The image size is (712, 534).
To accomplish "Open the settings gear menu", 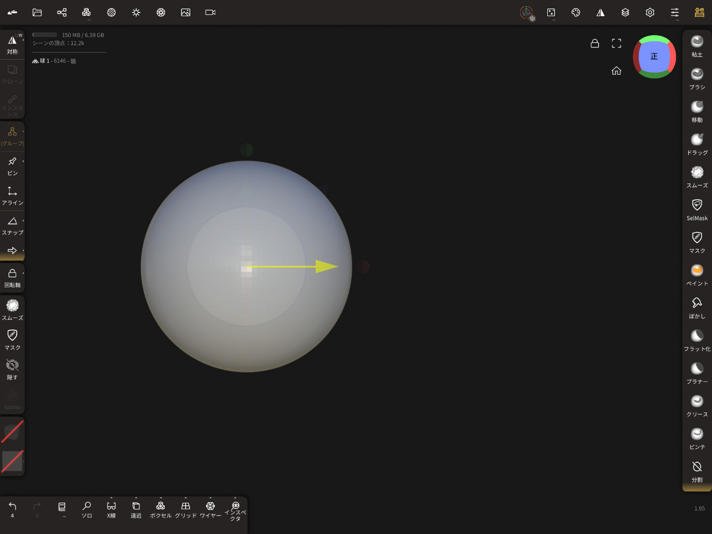I will 650,12.
